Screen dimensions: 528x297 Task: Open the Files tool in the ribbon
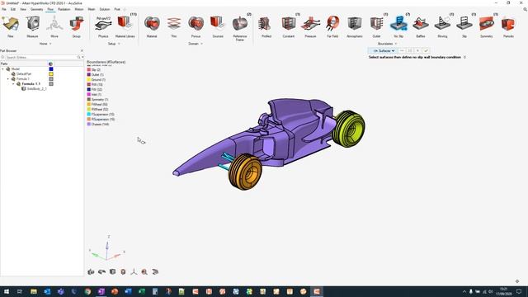[11, 26]
